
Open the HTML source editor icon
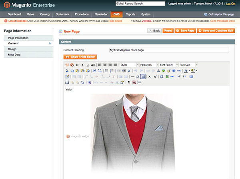[x=179, y=71]
